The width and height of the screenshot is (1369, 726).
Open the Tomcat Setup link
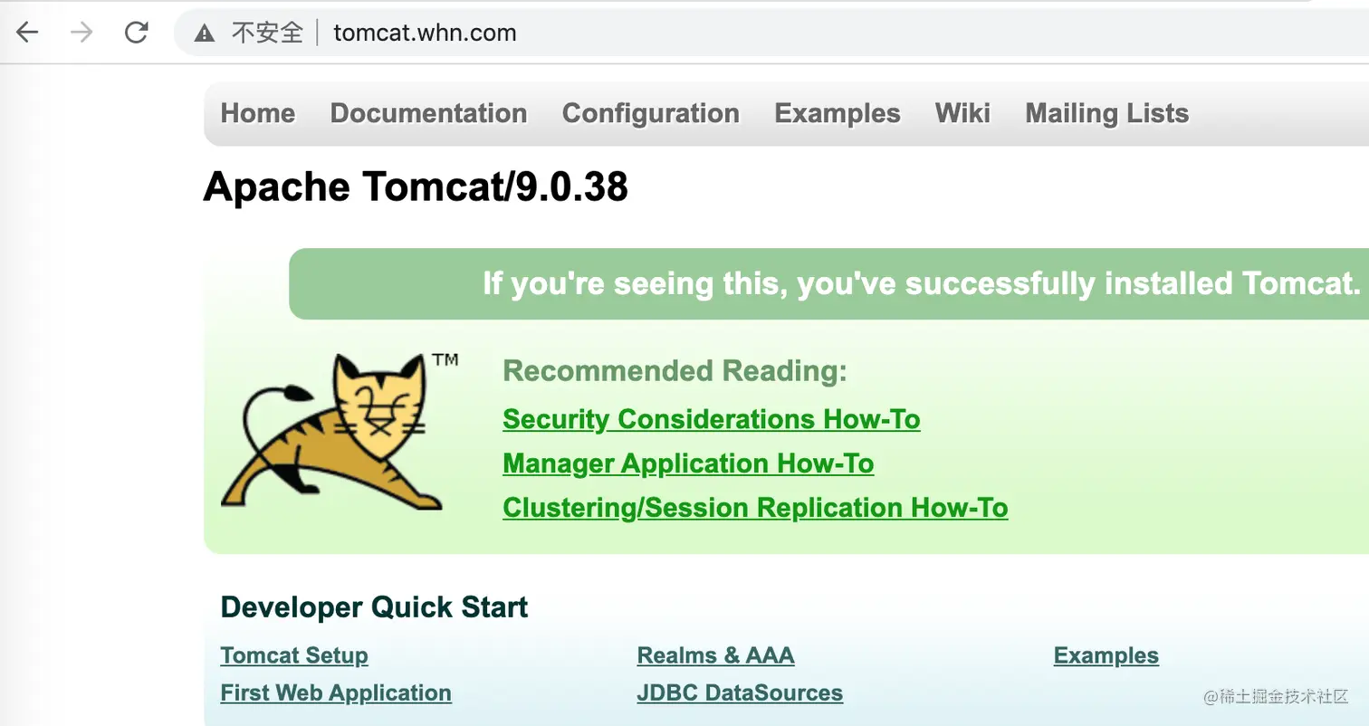click(x=294, y=655)
